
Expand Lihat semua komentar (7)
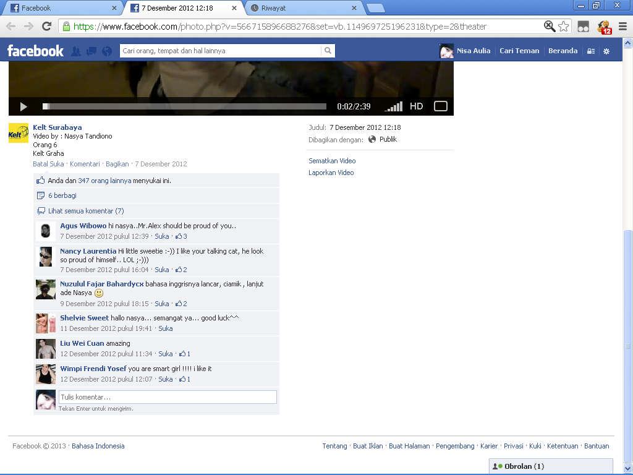pos(86,211)
